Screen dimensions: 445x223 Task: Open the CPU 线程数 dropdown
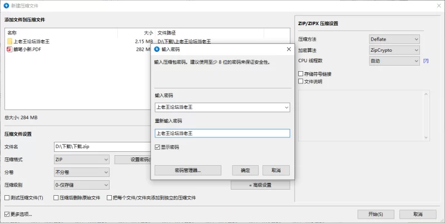coord(394,61)
